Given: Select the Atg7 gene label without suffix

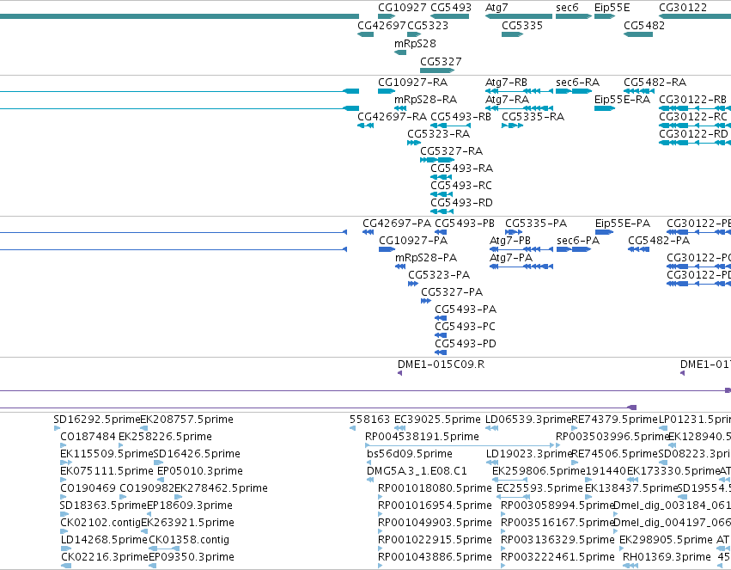Looking at the screenshot, I should [x=496, y=8].
